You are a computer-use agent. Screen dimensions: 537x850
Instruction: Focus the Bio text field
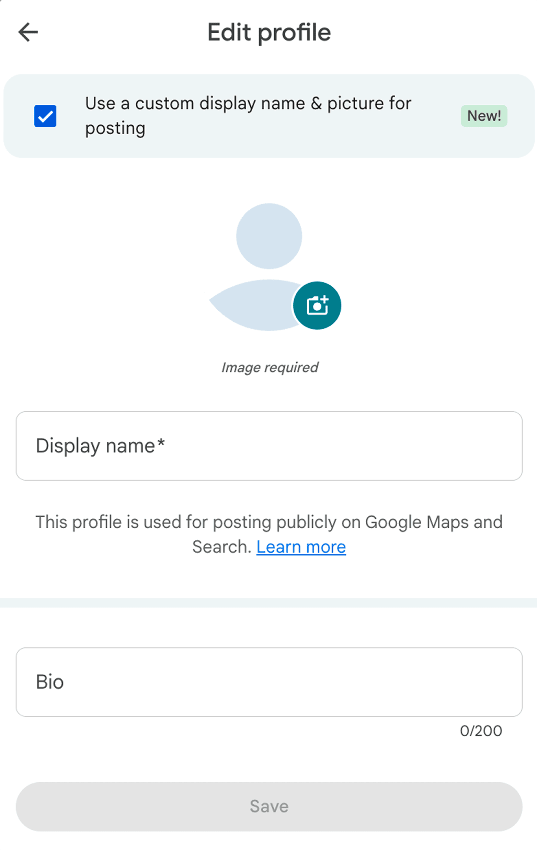[x=268, y=682]
